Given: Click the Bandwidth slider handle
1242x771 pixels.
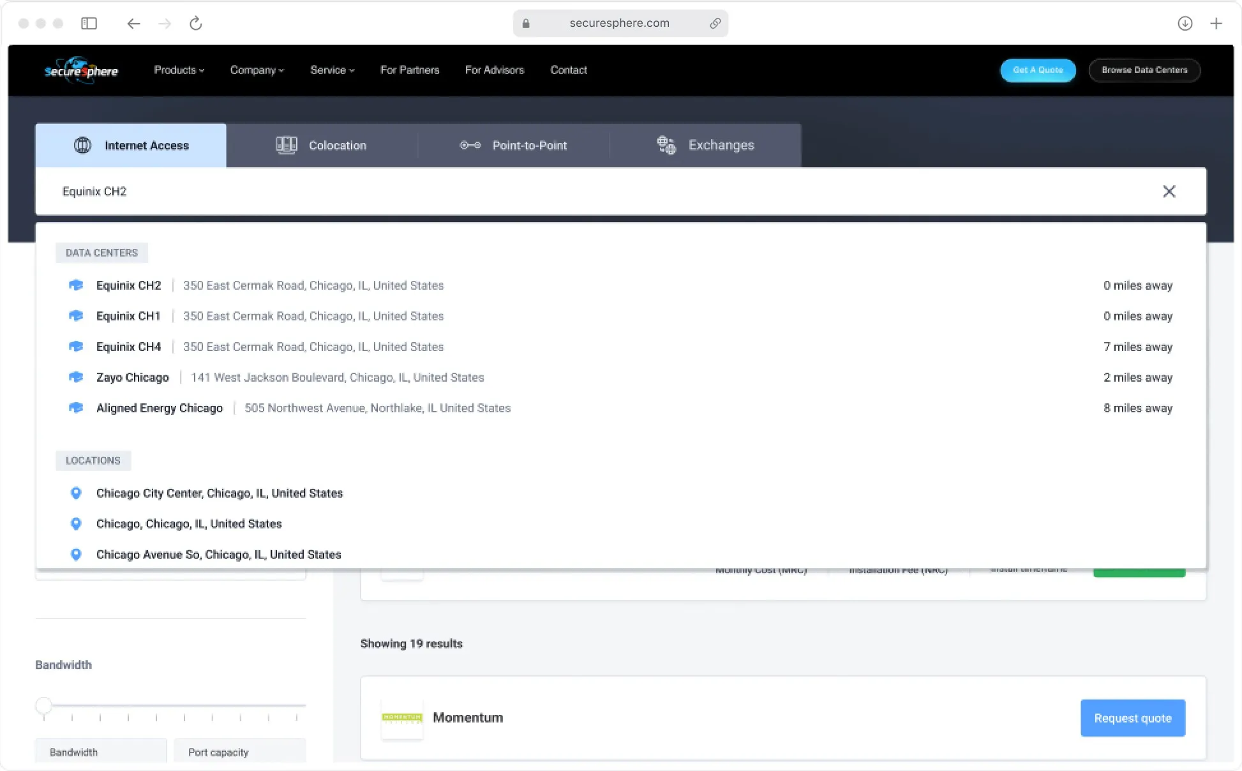Looking at the screenshot, I should [x=43, y=705].
